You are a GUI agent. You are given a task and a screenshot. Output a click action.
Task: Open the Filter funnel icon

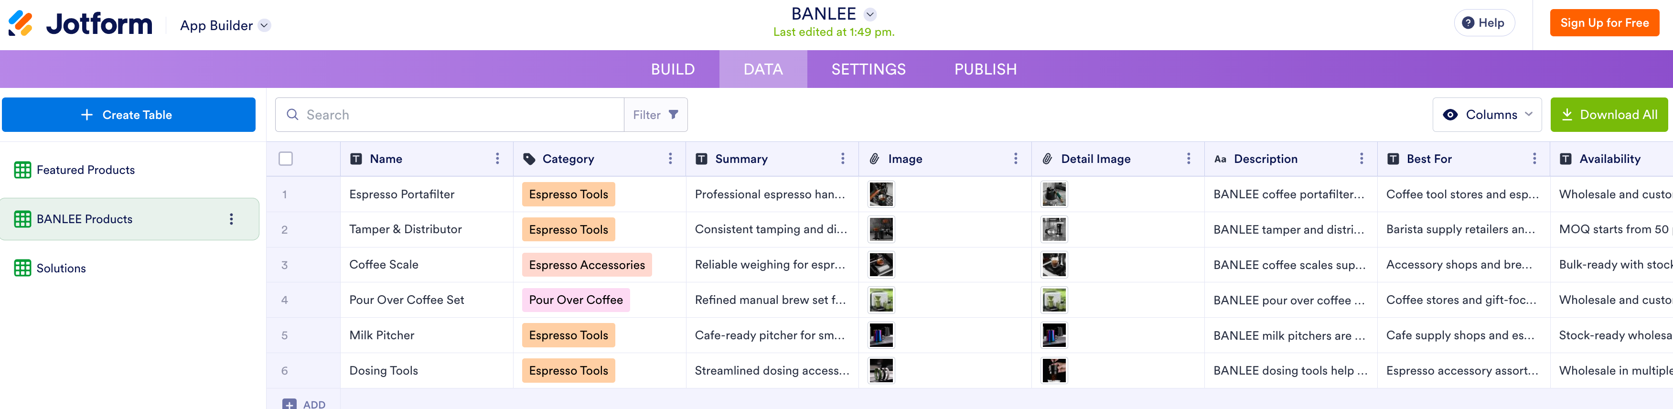[x=674, y=115]
